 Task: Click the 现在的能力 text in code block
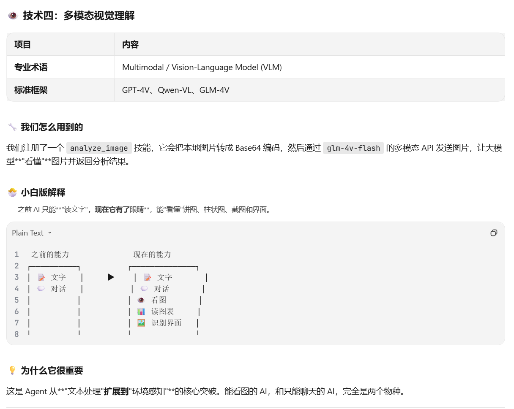point(152,255)
